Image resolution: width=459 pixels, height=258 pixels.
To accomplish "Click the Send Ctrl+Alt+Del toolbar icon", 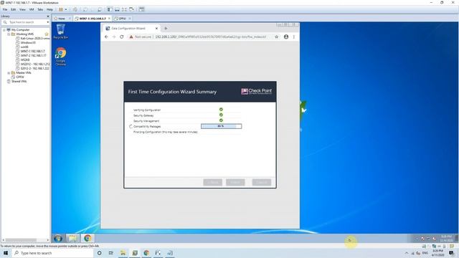I will [x=75, y=9].
